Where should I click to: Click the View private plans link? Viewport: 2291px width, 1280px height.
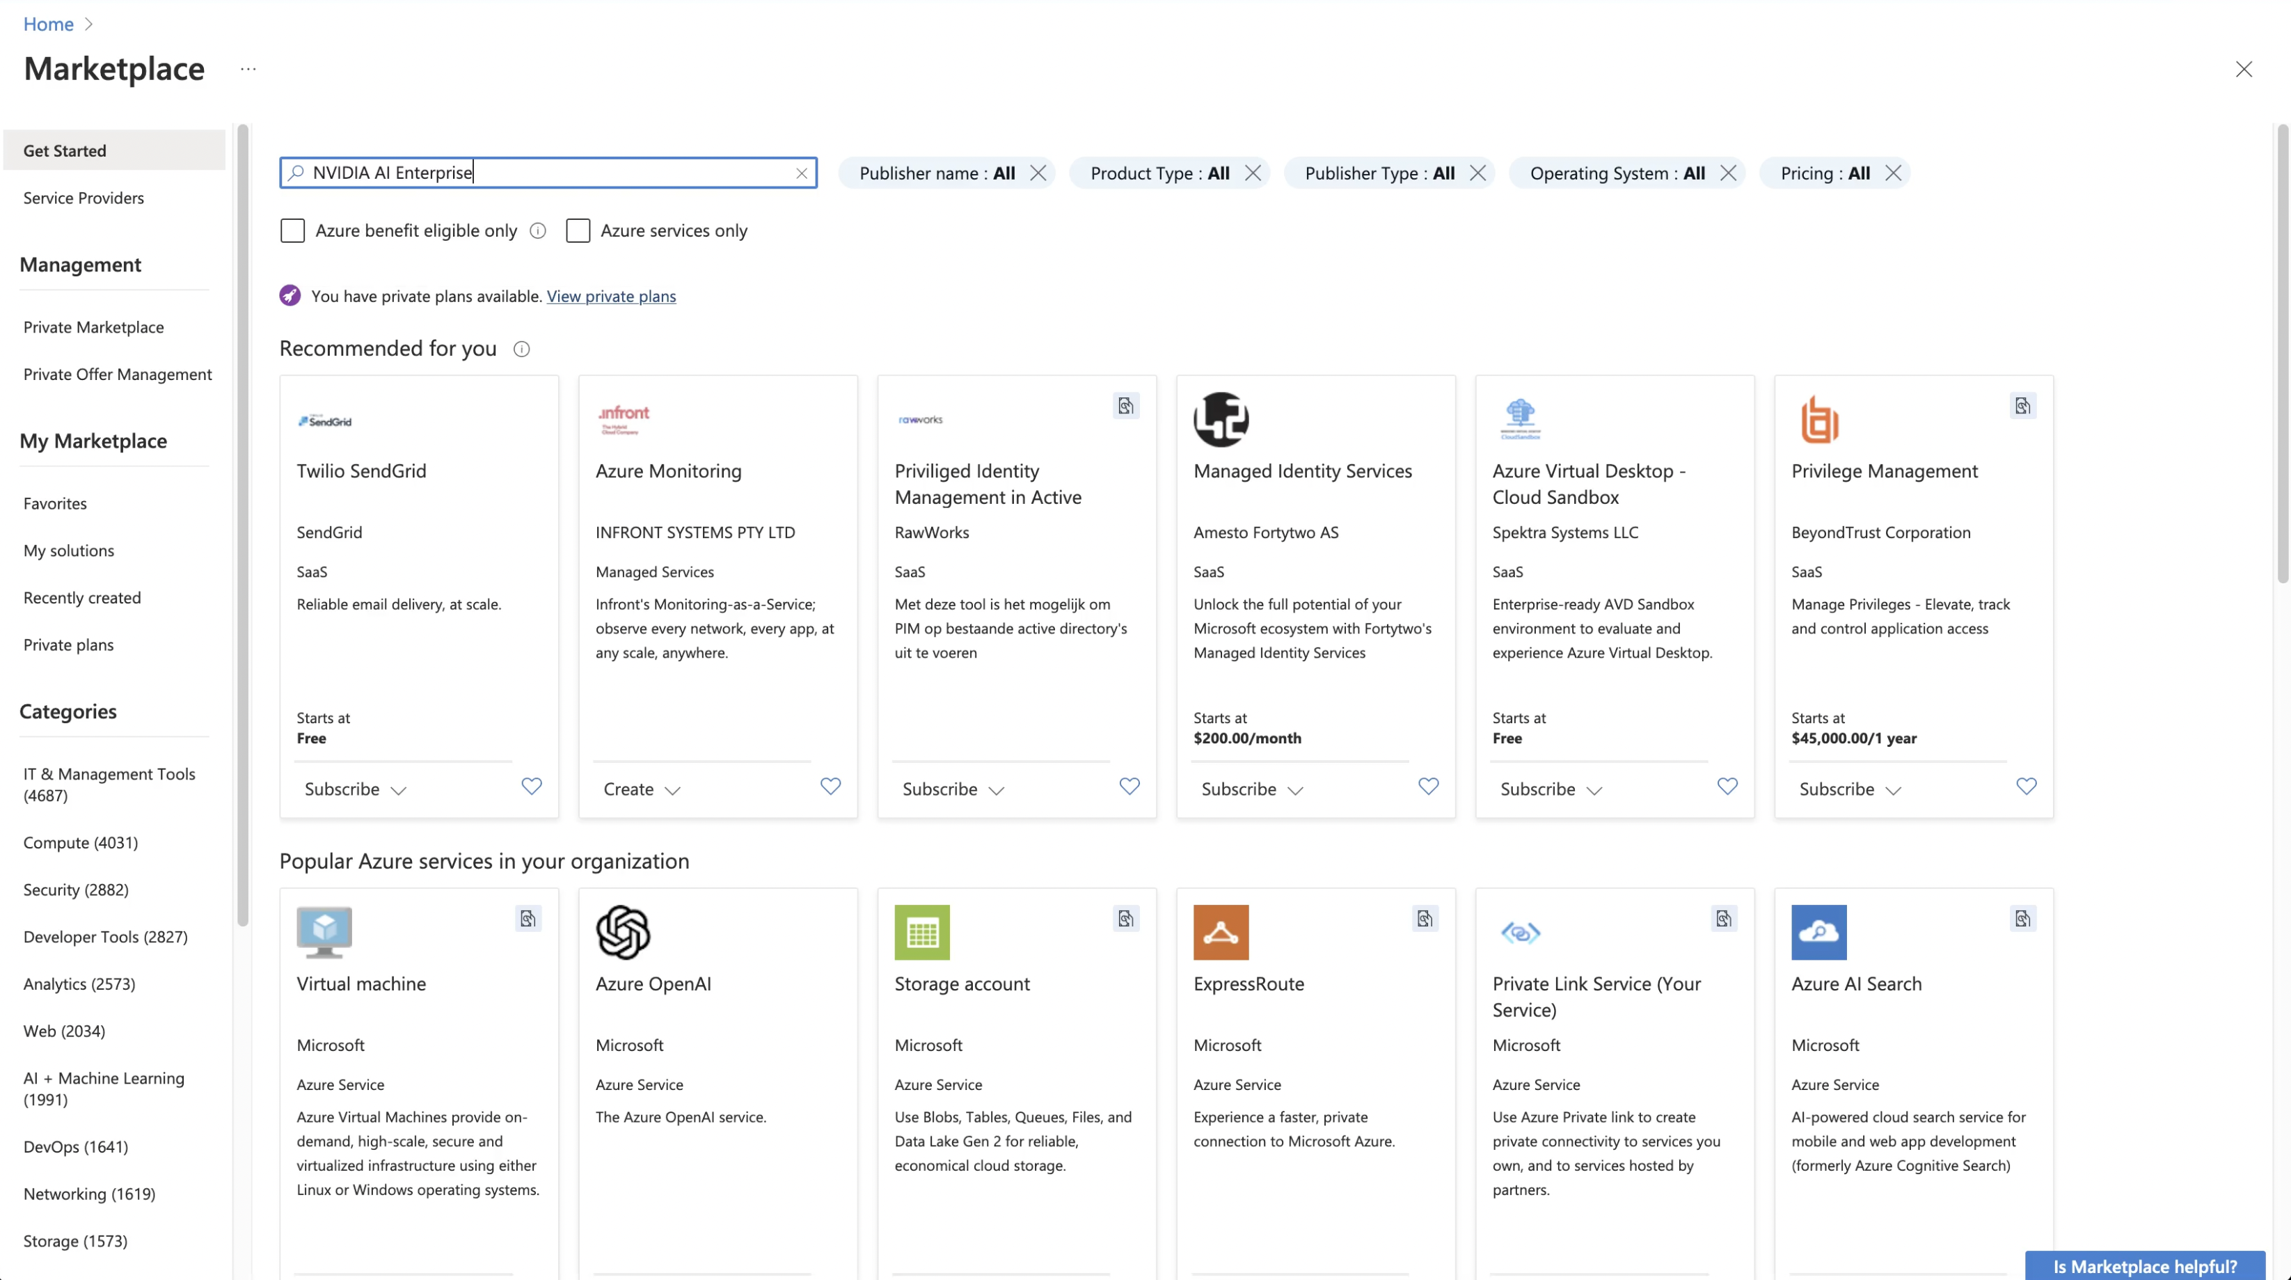click(x=611, y=297)
